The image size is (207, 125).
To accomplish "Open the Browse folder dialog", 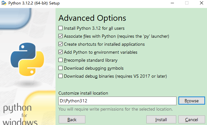I will (192, 101).
